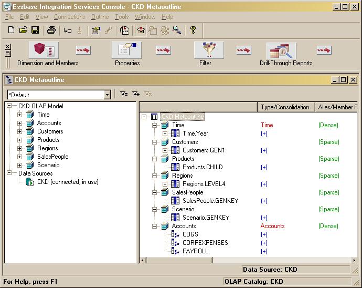Open the File menu

click(9, 17)
